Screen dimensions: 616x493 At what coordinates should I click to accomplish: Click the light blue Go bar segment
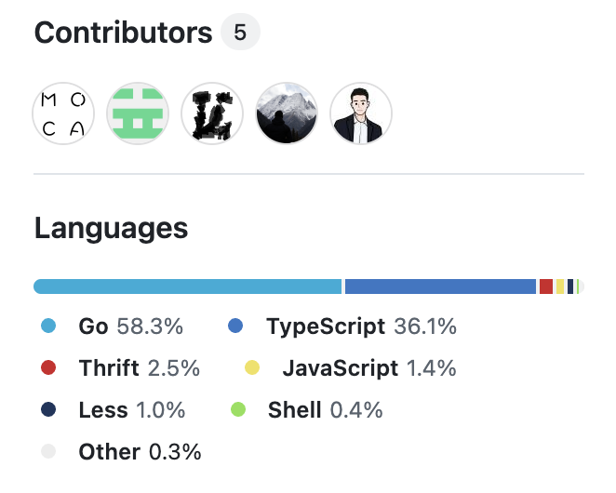click(x=188, y=286)
